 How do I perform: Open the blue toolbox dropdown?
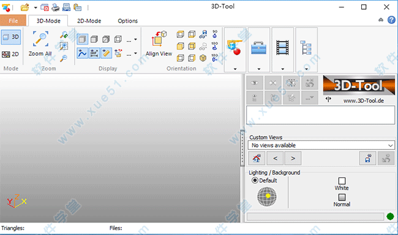pyautogui.click(x=259, y=50)
